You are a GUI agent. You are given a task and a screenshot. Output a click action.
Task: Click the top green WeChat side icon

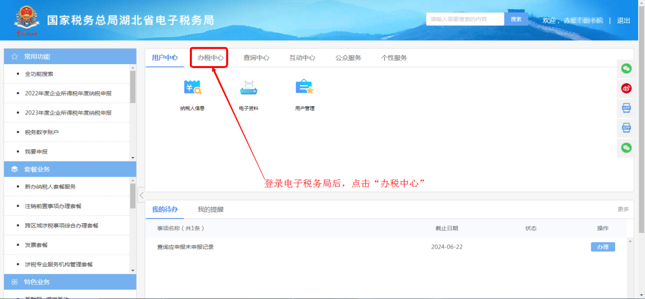click(x=626, y=69)
